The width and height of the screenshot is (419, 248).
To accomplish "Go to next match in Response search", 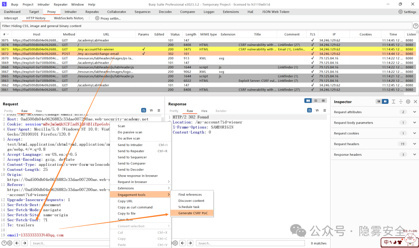I will point(190,243).
